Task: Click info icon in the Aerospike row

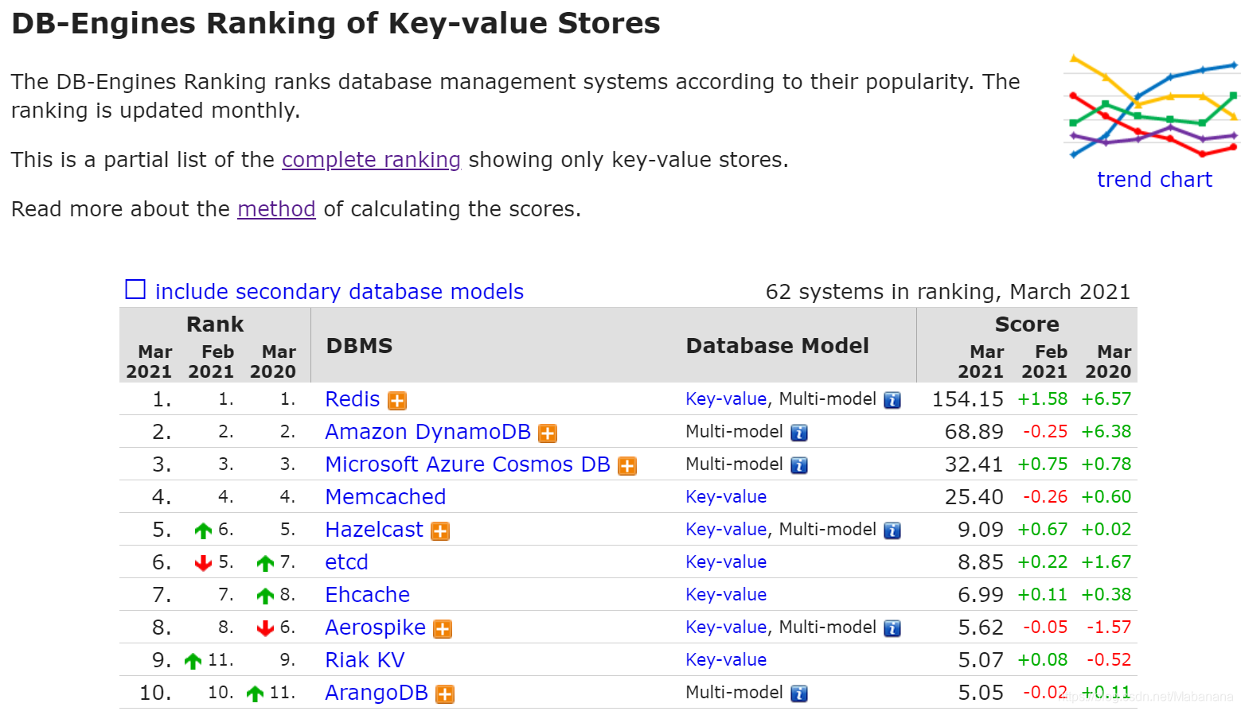Action: (892, 628)
